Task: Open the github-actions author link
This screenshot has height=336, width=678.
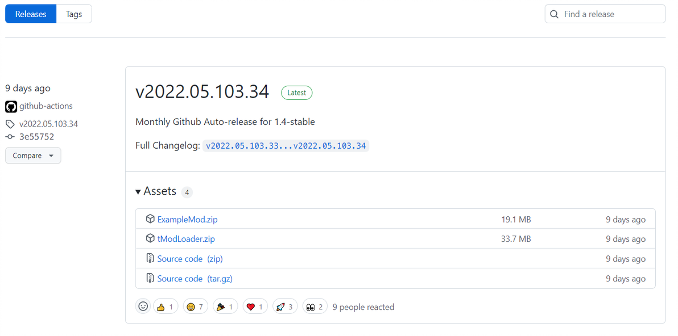Action: pos(46,106)
